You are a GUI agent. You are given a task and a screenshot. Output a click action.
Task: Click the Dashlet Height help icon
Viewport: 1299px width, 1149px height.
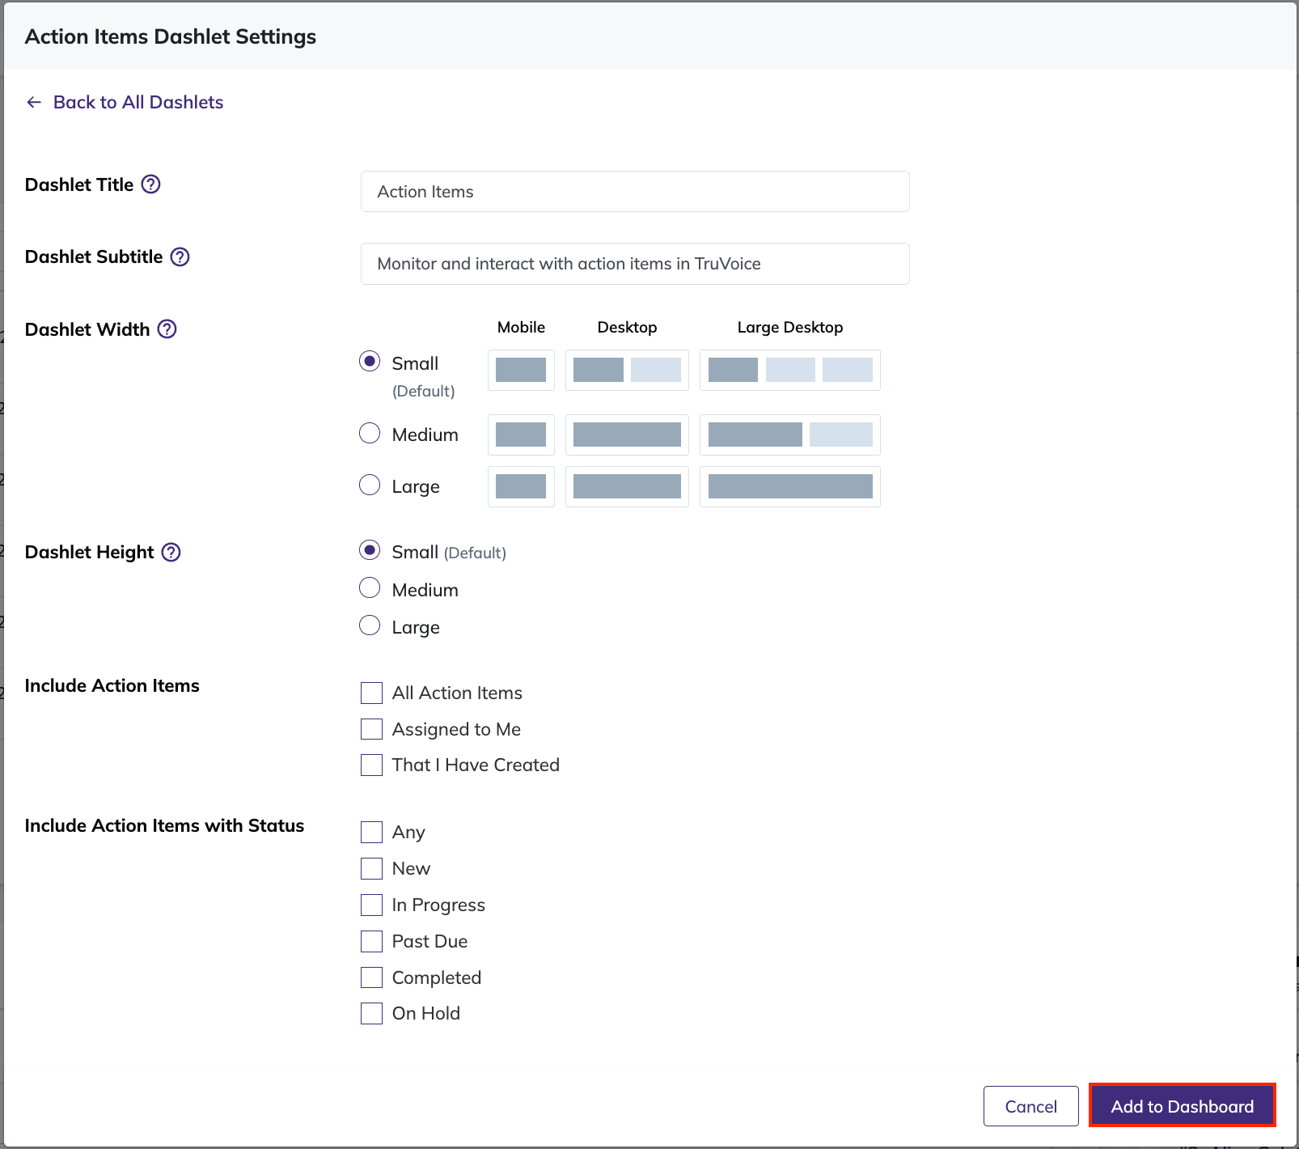point(171,552)
